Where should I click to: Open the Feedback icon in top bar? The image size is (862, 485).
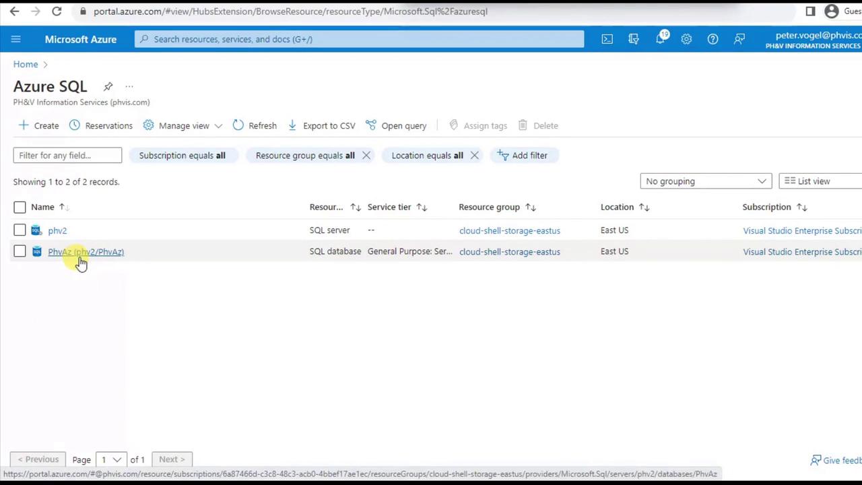coord(739,39)
